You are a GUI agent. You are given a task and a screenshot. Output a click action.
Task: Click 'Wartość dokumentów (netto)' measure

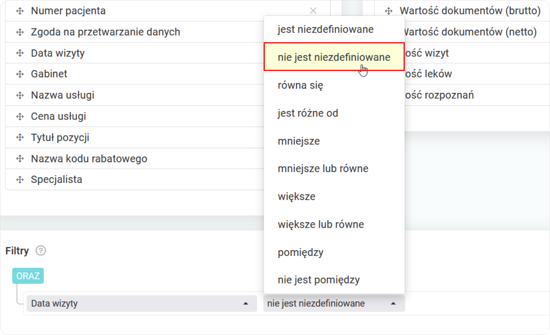pyautogui.click(x=477, y=32)
